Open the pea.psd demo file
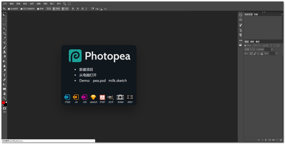 coord(99,81)
